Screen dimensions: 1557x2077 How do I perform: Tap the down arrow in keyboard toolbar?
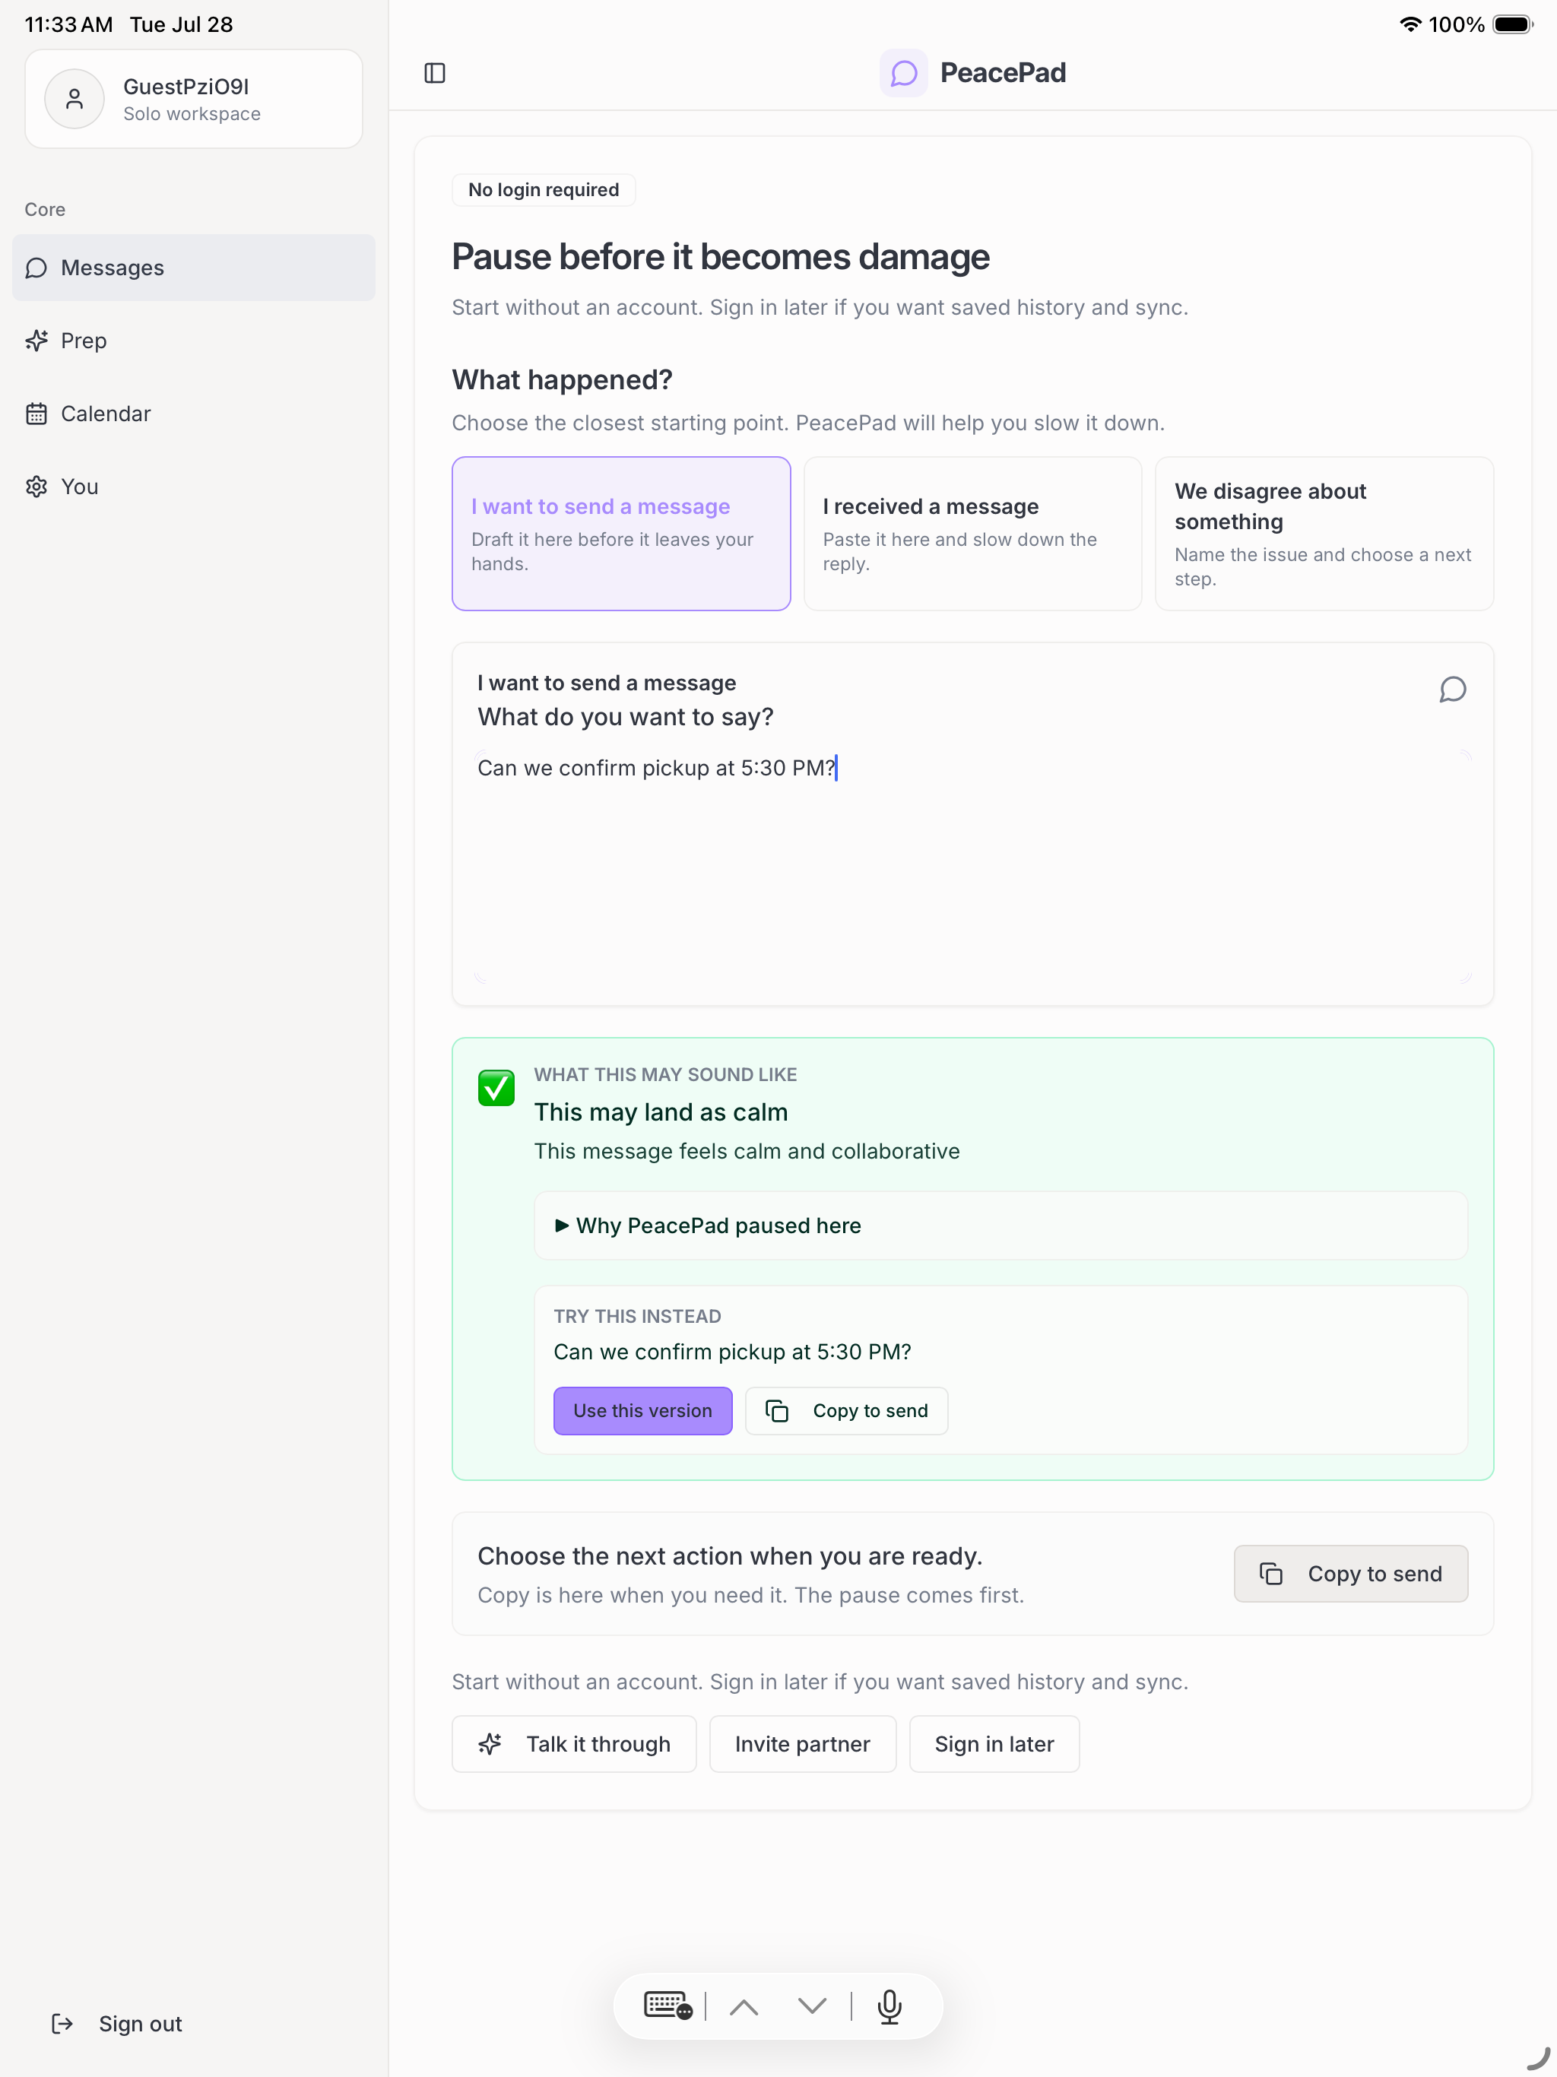pyautogui.click(x=812, y=2006)
